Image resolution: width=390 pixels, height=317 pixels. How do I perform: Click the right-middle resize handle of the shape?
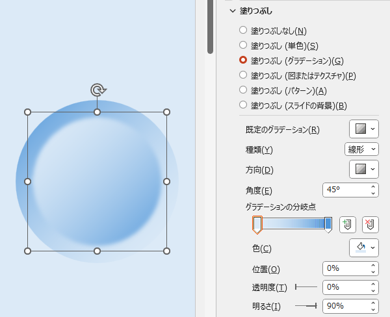pos(166,182)
